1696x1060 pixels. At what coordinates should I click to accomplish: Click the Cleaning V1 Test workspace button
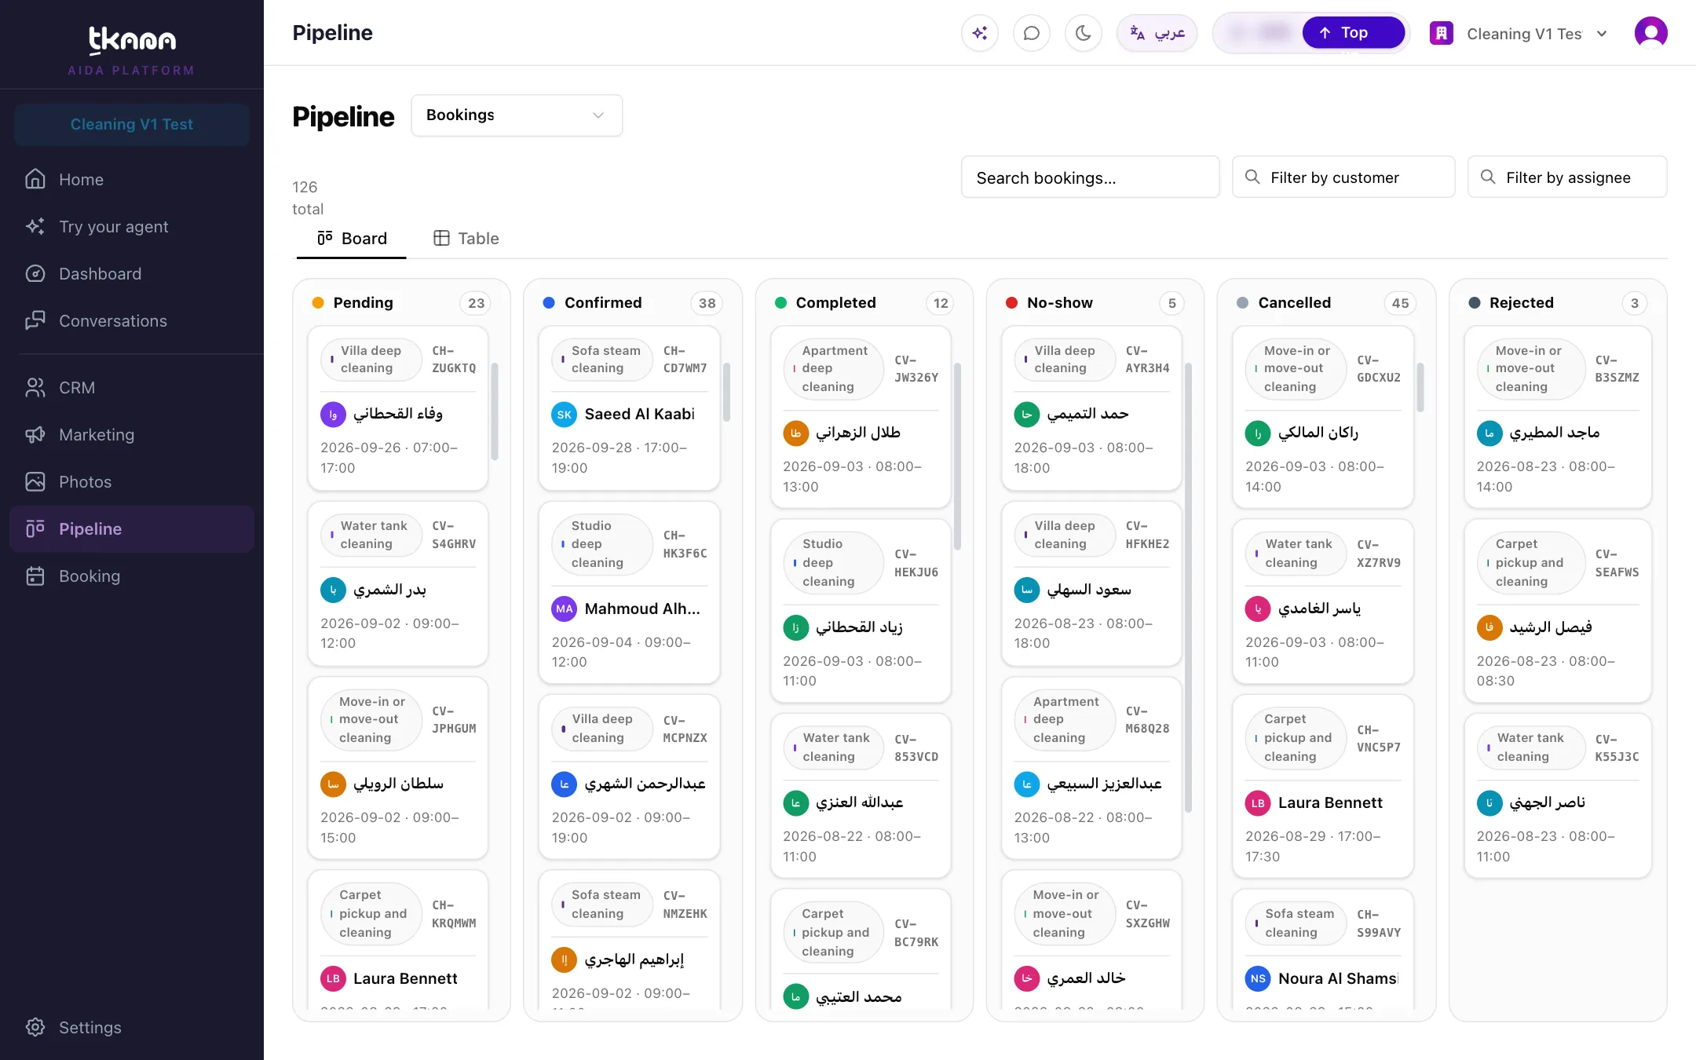coord(132,125)
